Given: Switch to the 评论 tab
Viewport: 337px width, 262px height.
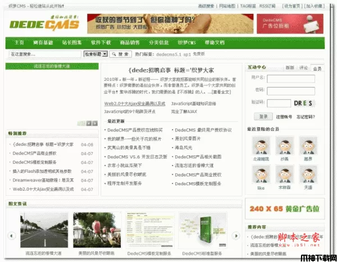Looking at the screenshot, I should 303,67.
